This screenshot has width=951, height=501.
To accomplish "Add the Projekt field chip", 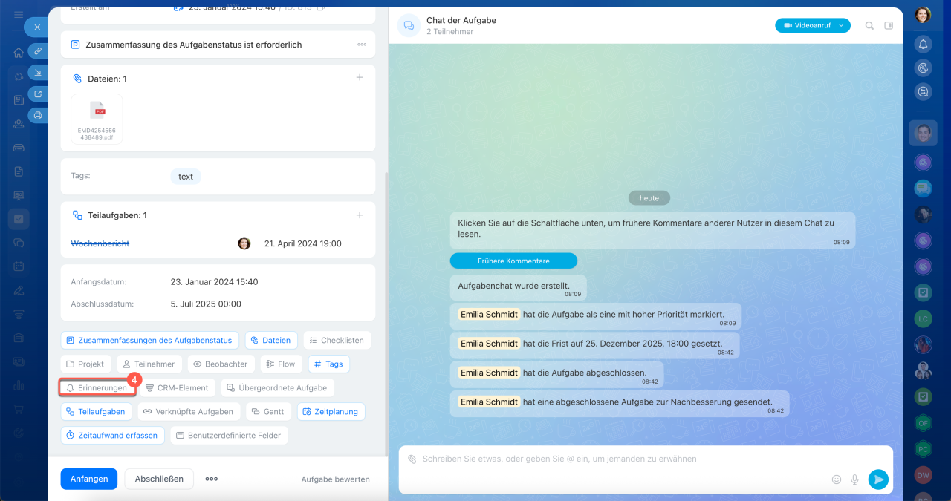I will 85,364.
